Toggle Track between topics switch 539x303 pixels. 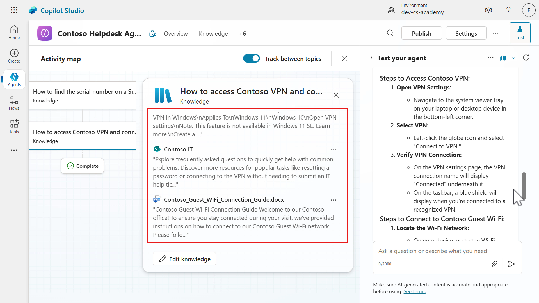[x=251, y=59]
